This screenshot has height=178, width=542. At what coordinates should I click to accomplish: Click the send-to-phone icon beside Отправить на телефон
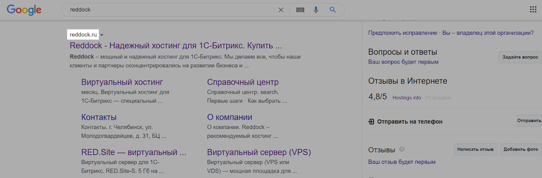371,121
